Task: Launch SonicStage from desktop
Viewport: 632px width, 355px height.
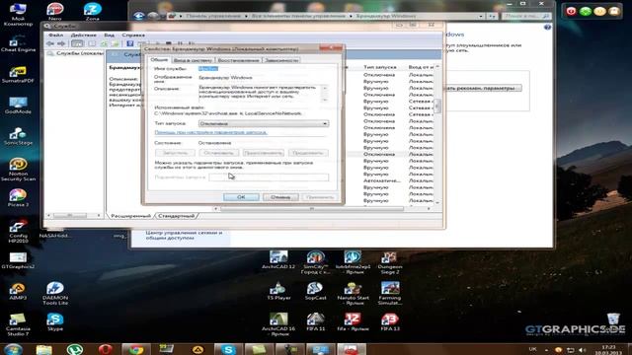Action: pos(18,136)
